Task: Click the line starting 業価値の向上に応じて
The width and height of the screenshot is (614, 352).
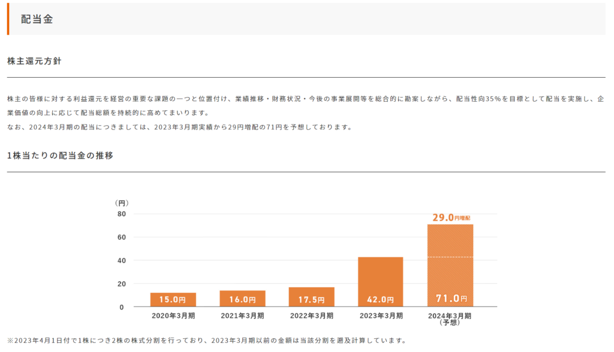Action: 109,113
